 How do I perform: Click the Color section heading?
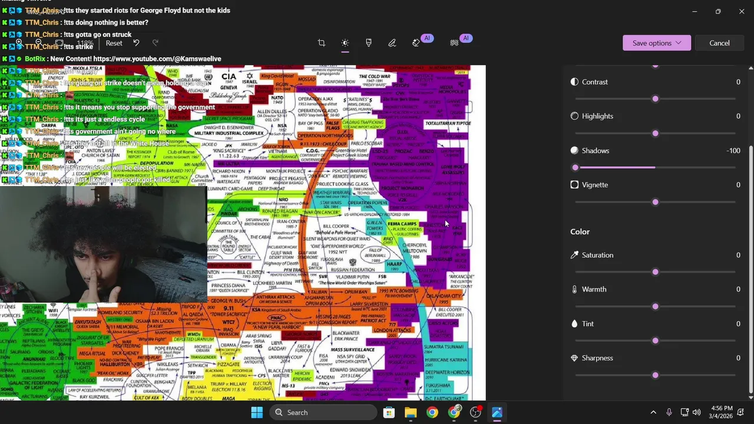click(x=580, y=231)
